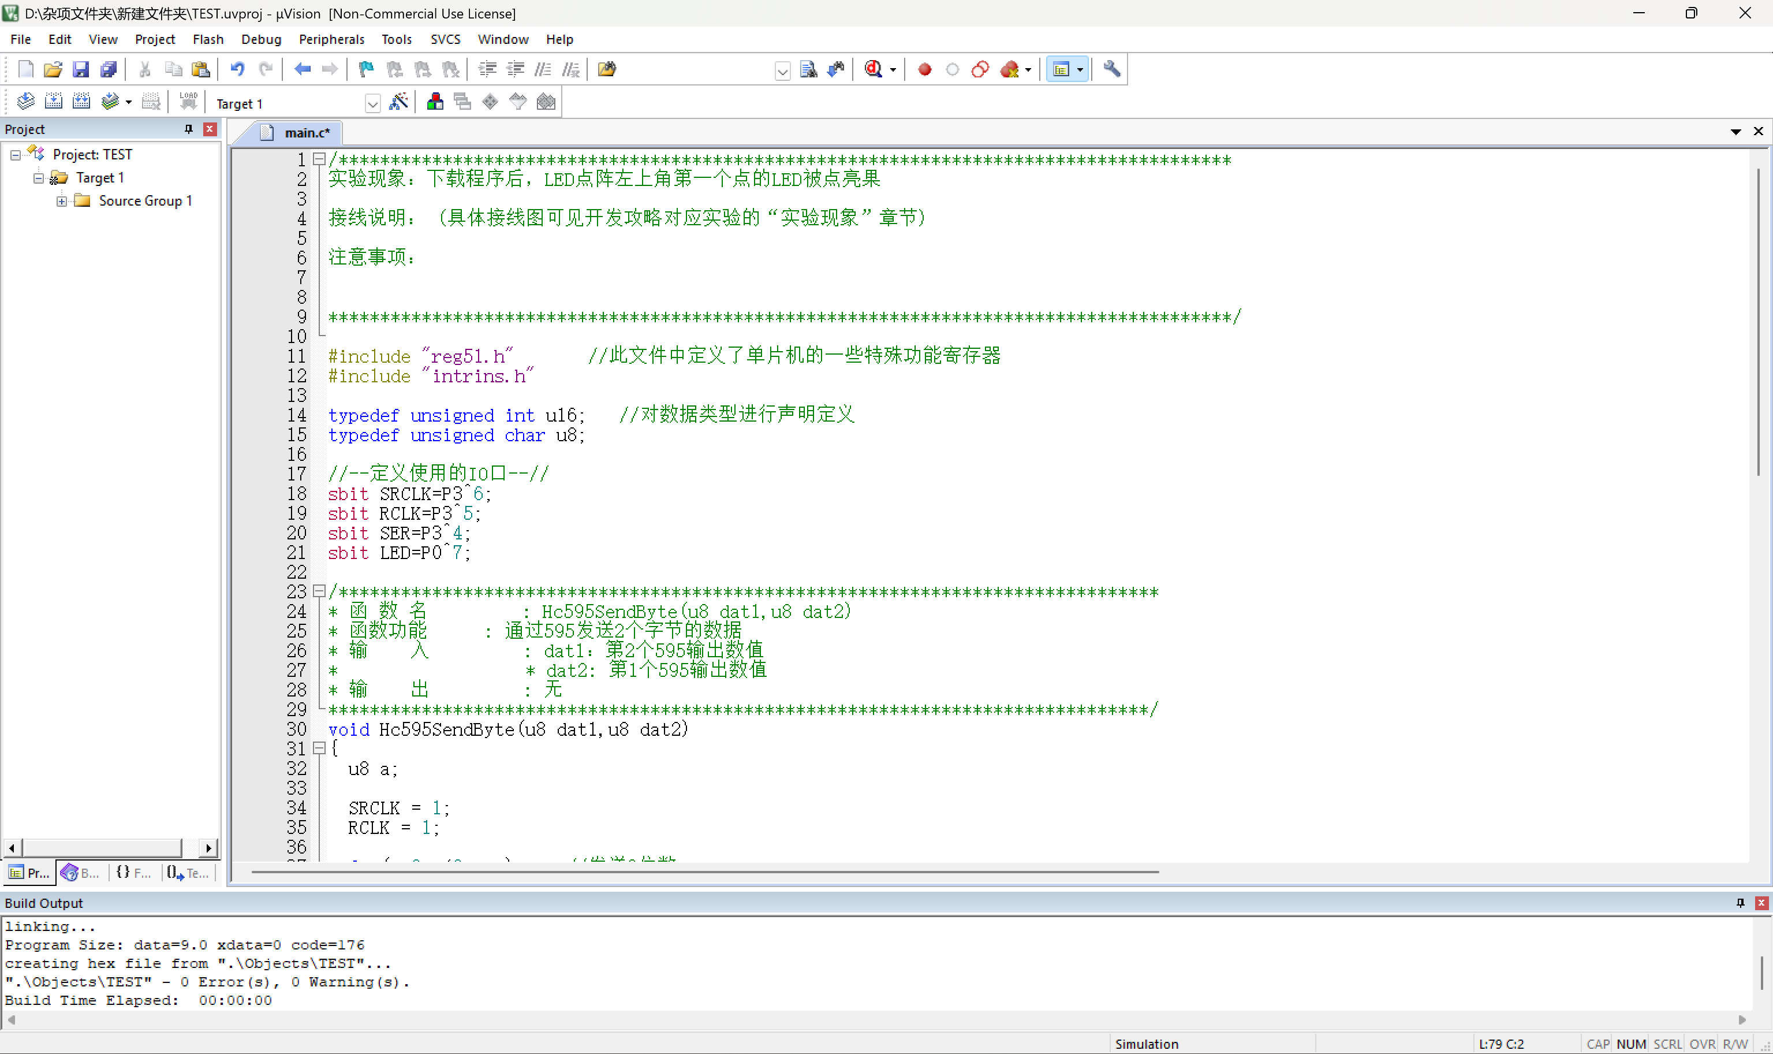
Task: Open the Flash menu
Action: pyautogui.click(x=207, y=39)
